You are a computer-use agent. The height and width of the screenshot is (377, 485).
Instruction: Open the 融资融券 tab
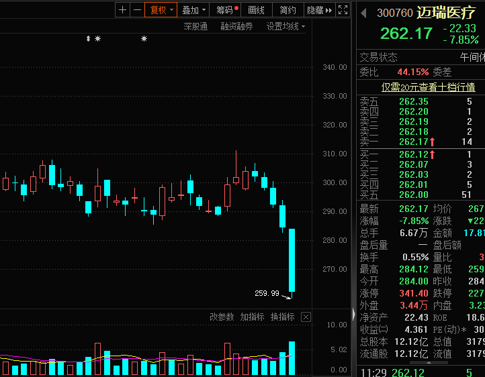(x=236, y=26)
